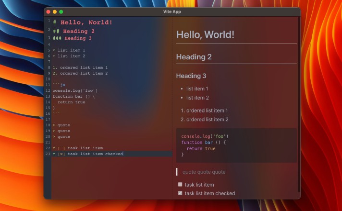Click the 'Hello, World!' heading in preview
This screenshot has width=342, height=211.
[x=205, y=34]
